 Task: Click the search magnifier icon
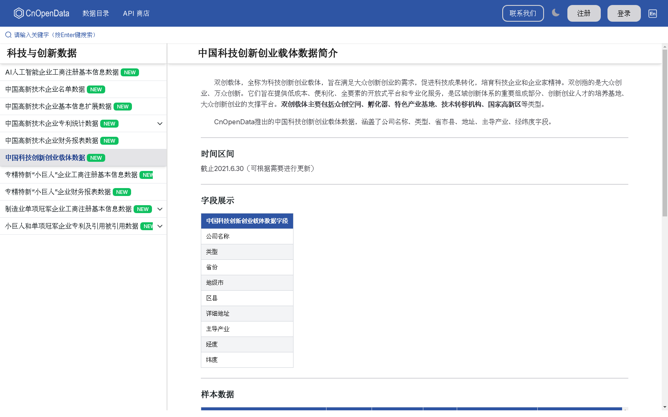click(x=8, y=35)
